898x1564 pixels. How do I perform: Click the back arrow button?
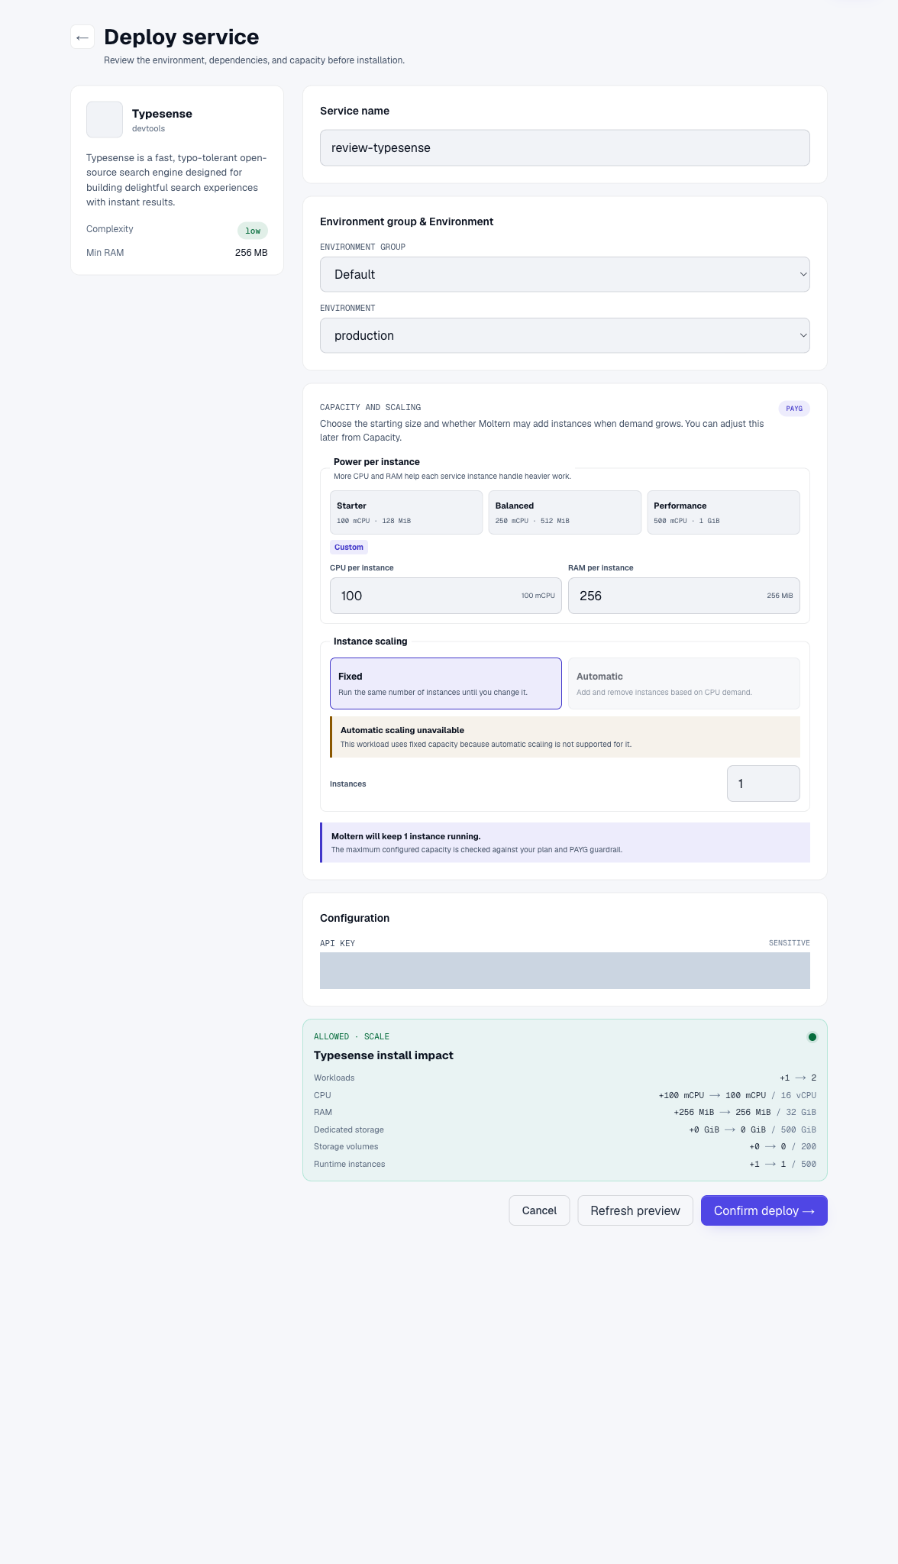point(82,37)
